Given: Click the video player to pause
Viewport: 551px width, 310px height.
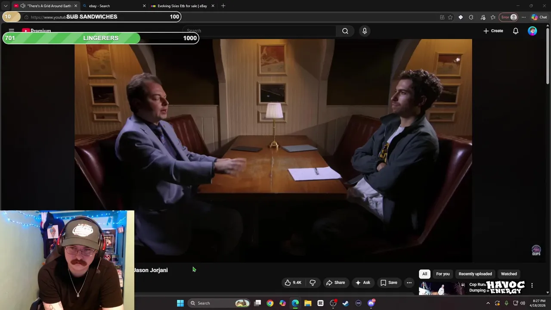Looking at the screenshot, I should [x=273, y=151].
